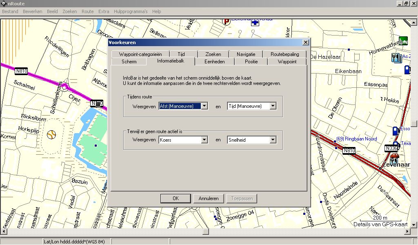This screenshot has width=418, height=245.
Task: Click the restaurant icon below the lodging icon
Action: point(396,58)
